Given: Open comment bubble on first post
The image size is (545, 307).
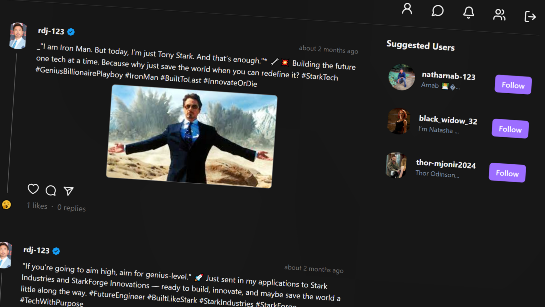Looking at the screenshot, I should [51, 190].
